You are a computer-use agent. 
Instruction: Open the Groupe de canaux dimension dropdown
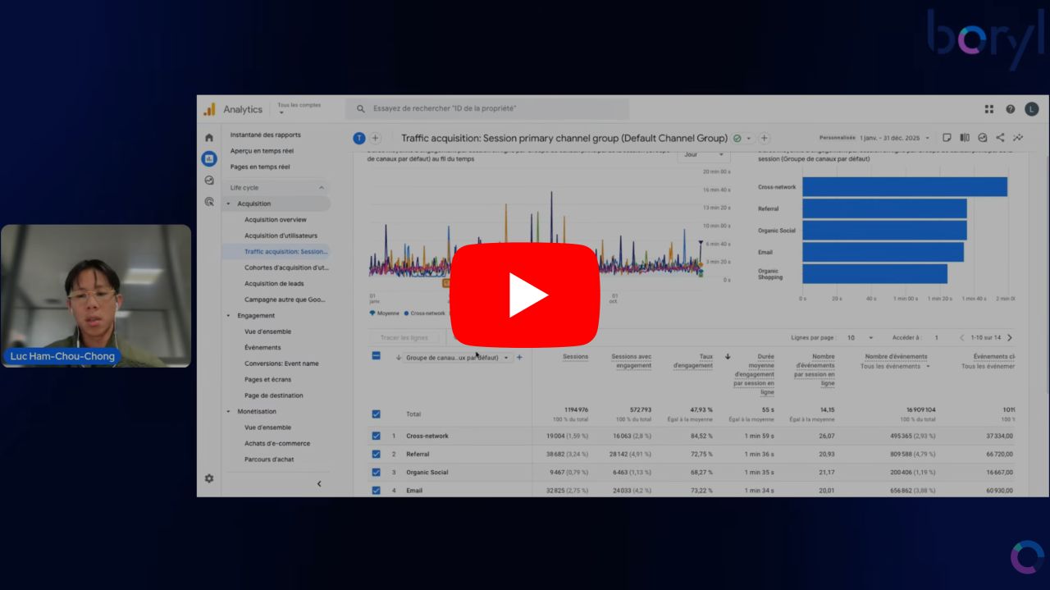pyautogui.click(x=458, y=358)
